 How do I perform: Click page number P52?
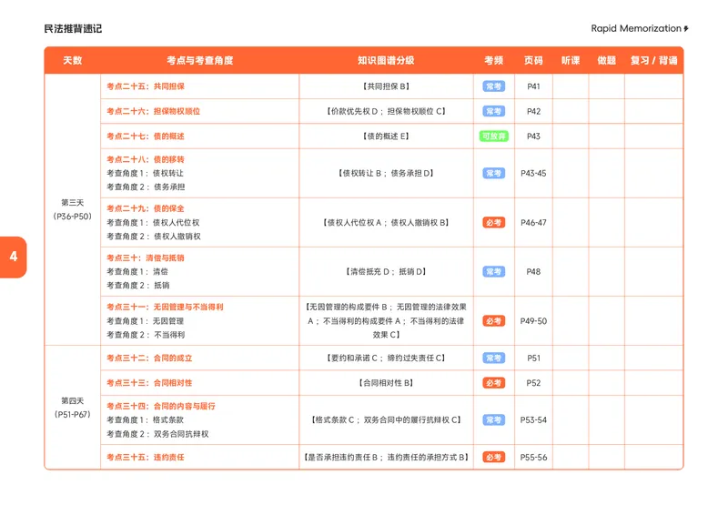533,383
